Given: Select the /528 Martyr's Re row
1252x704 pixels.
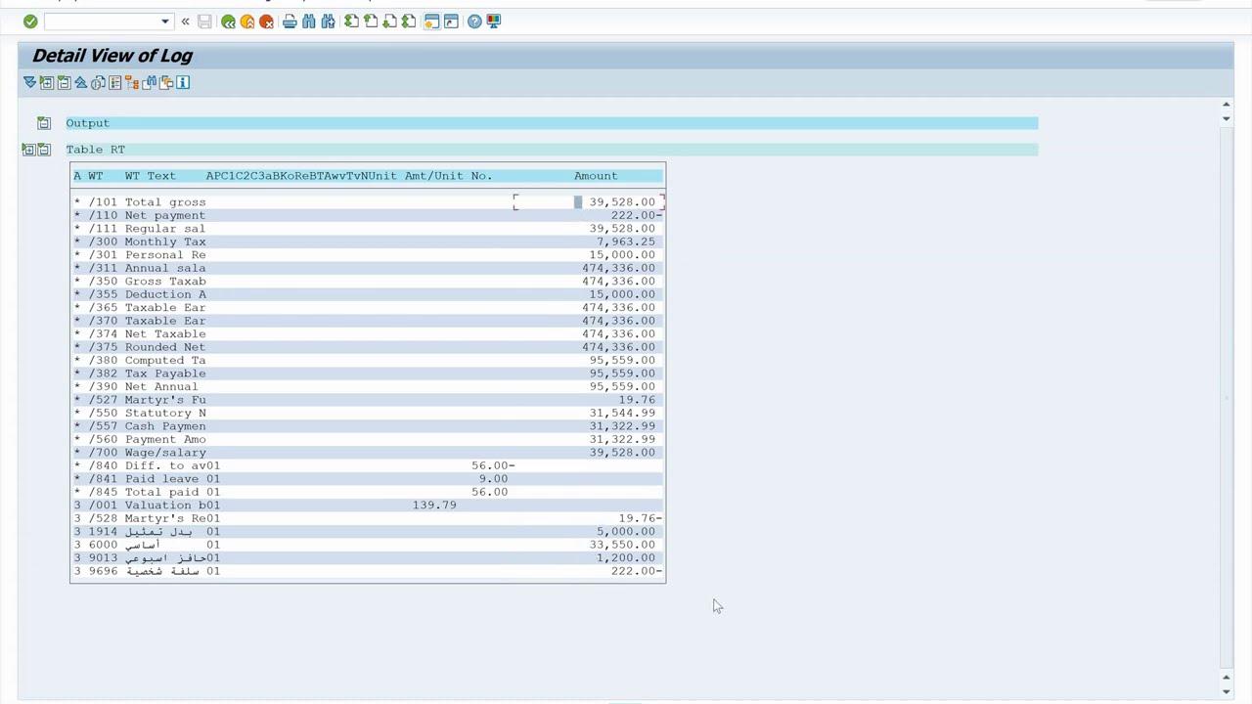Looking at the screenshot, I should point(368,519).
